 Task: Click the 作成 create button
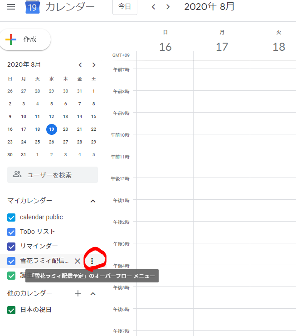pos(25,40)
